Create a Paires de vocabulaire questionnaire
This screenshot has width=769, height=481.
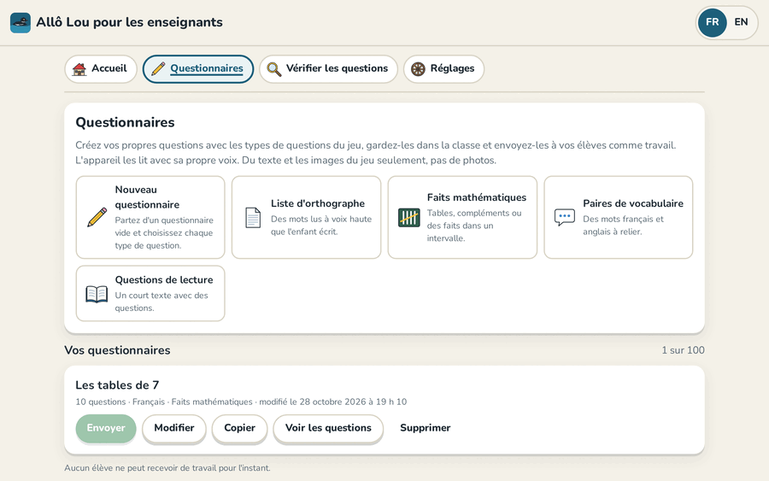[619, 217]
